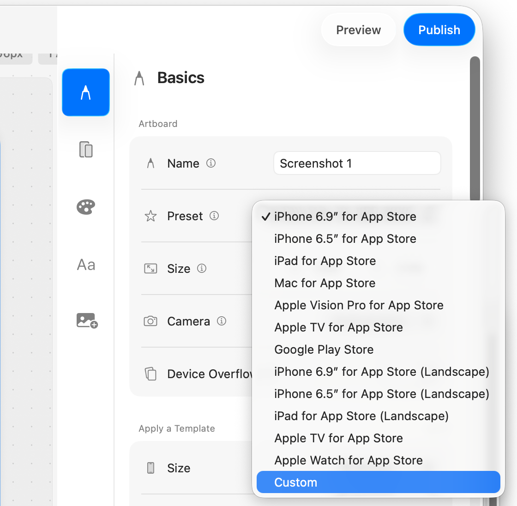Select Google Play Store preset
This screenshot has width=517, height=506.
[378, 349]
